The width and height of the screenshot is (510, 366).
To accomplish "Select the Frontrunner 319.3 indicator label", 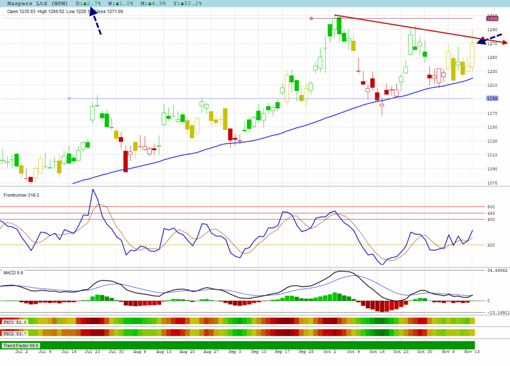I will click(21, 195).
